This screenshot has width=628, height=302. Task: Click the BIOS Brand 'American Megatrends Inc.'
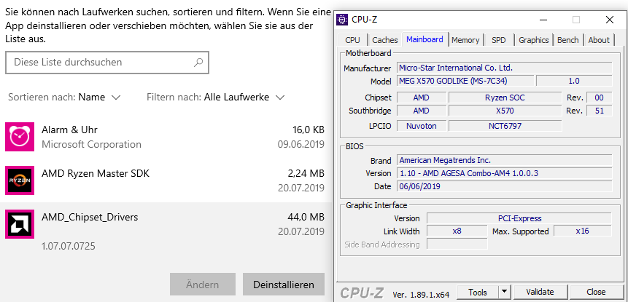click(x=504, y=161)
